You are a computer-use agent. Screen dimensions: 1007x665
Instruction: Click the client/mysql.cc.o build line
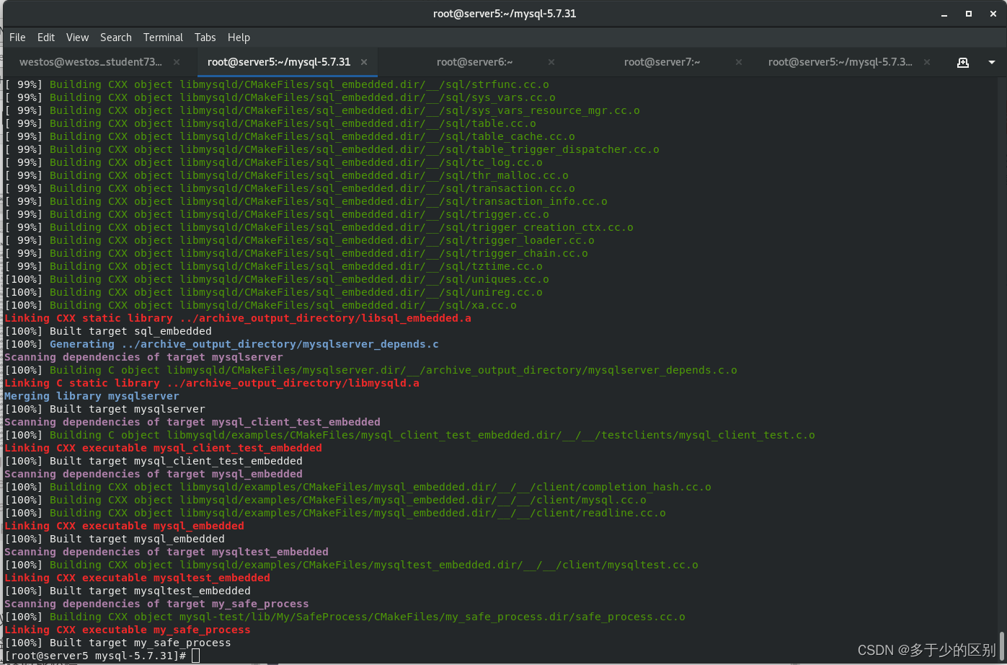click(325, 500)
